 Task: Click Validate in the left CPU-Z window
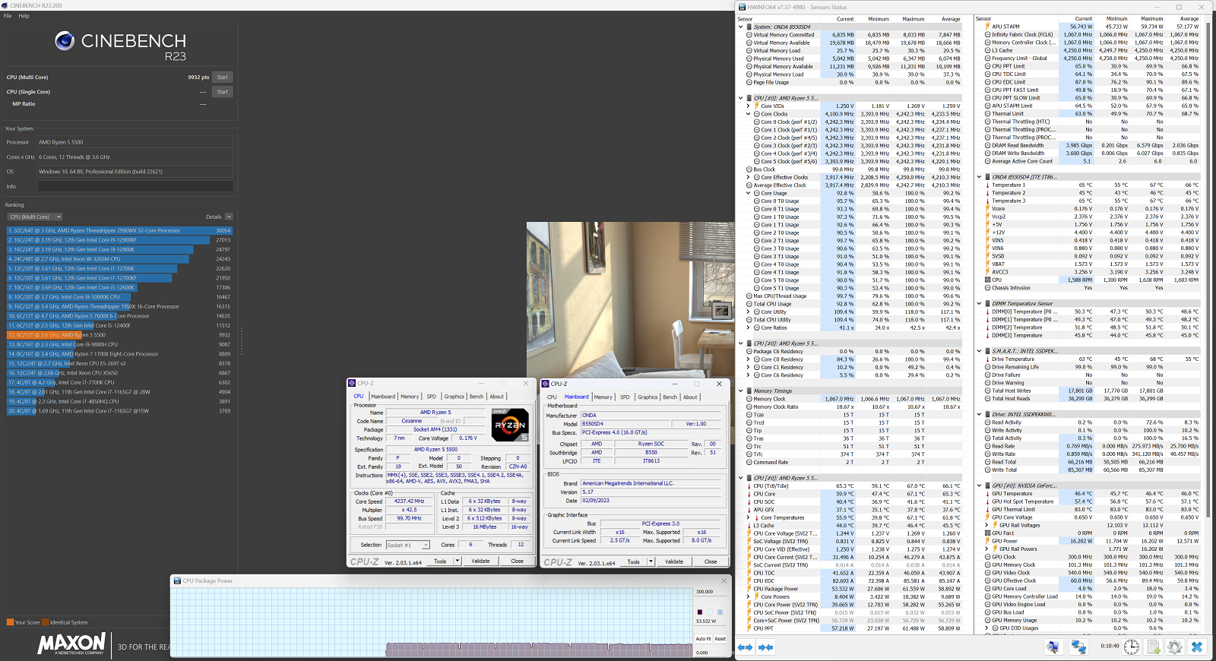pyautogui.click(x=481, y=561)
